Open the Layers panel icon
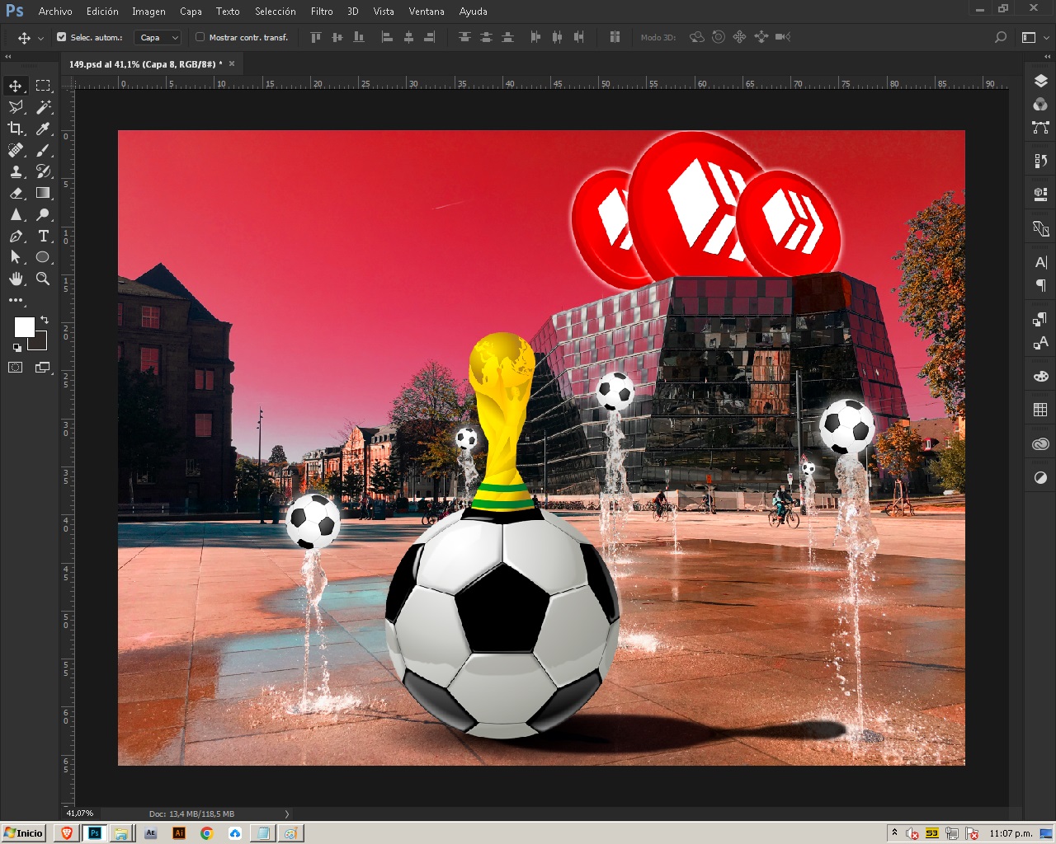The width and height of the screenshot is (1056, 844). tap(1040, 81)
